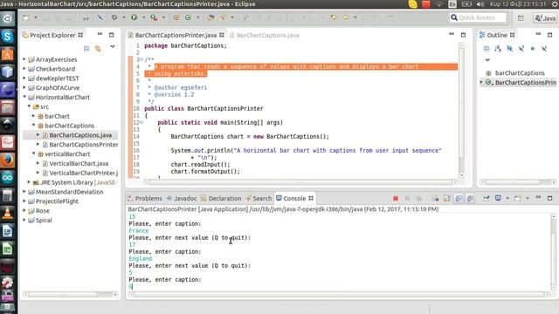Click Outline Collapse All icon
The height and width of the screenshot is (314, 559).
(x=487, y=49)
